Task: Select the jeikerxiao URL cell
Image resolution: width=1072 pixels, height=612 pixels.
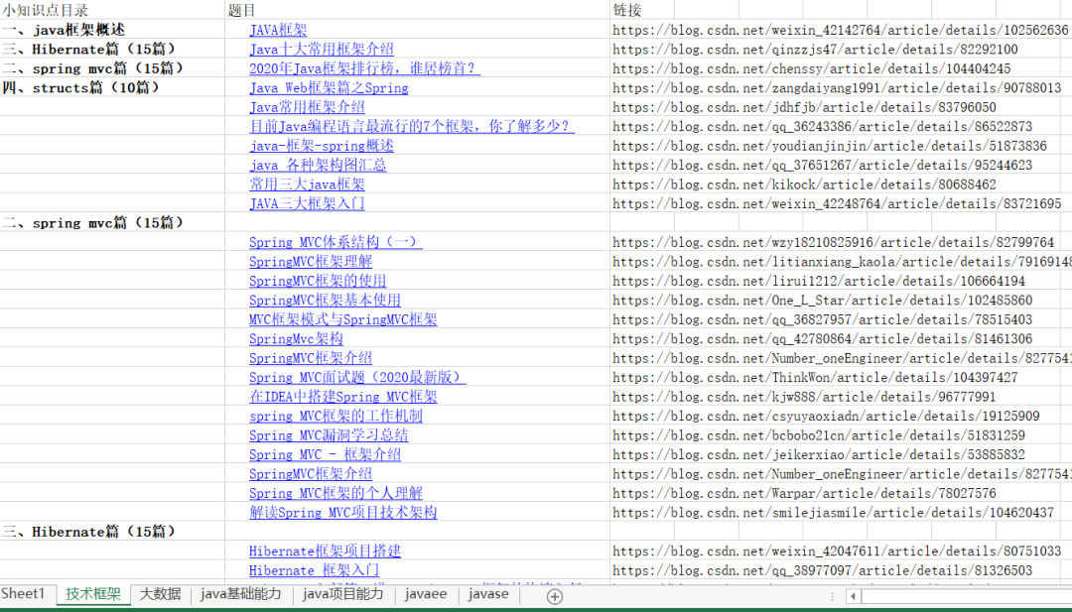Action: click(818, 454)
